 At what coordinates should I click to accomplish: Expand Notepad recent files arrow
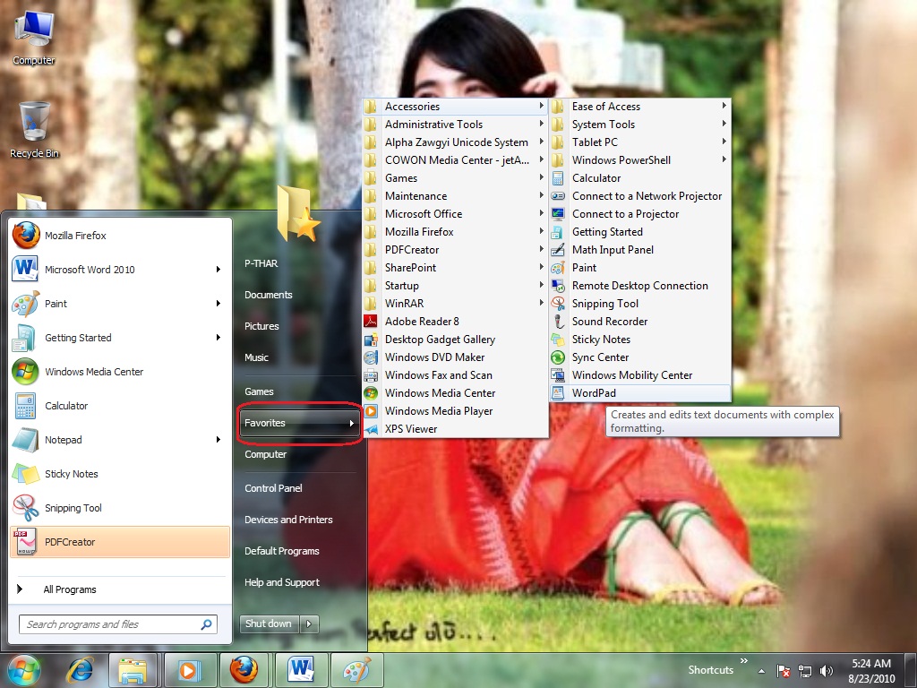[219, 440]
